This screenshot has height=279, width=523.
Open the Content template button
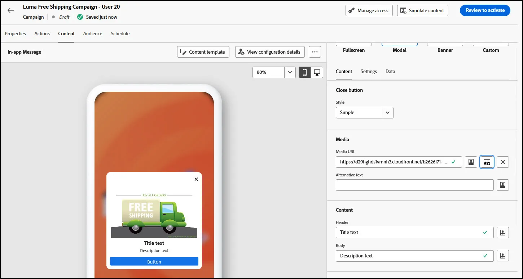[203, 52]
